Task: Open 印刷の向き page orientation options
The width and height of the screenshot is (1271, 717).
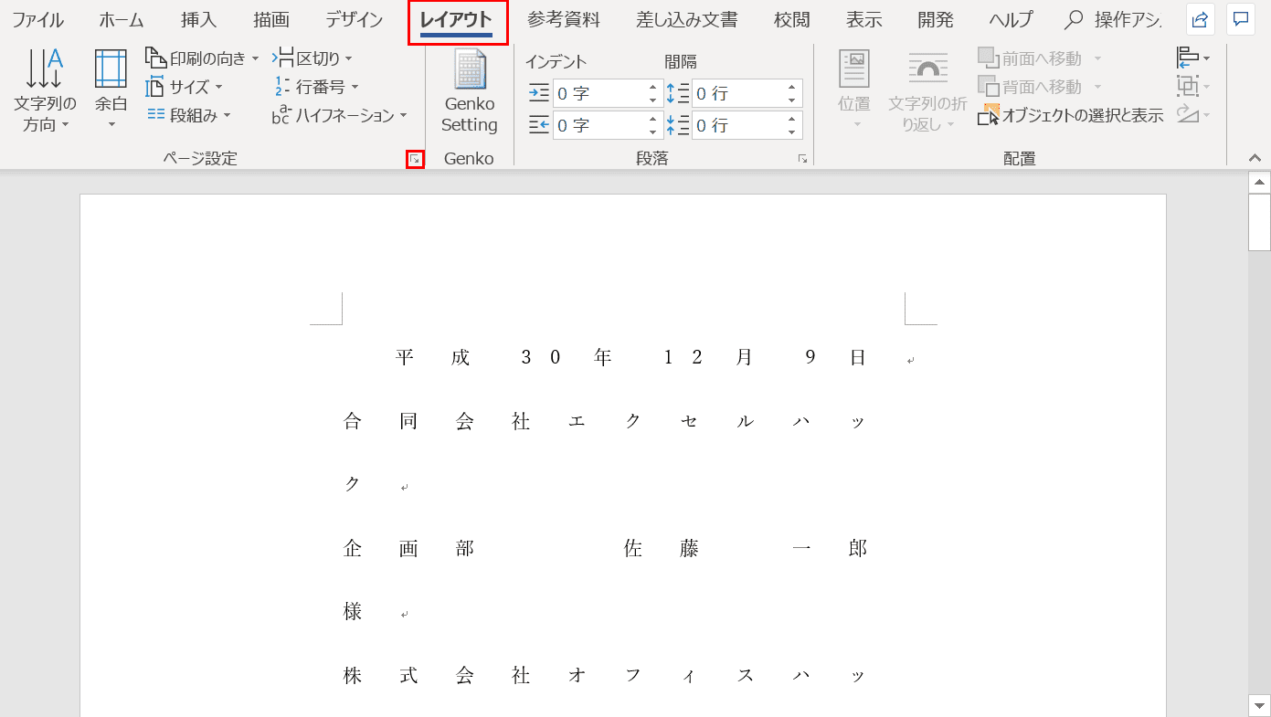Action: (202, 58)
